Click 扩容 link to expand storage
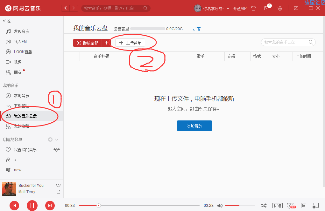The height and width of the screenshot is (211, 325). 197,29
